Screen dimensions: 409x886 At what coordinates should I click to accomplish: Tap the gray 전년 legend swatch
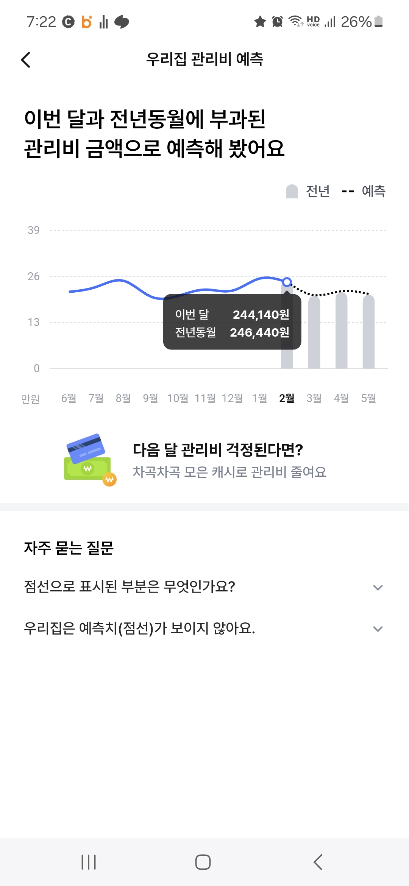[x=292, y=192]
